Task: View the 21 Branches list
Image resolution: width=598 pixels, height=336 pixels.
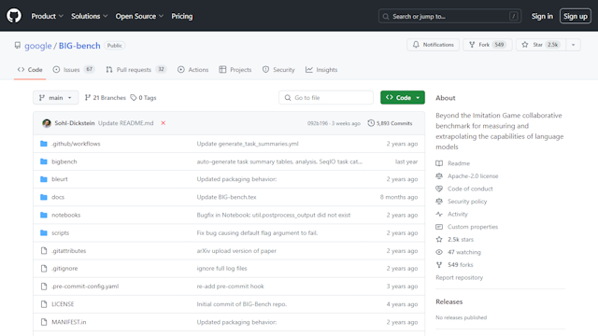Action: click(105, 98)
